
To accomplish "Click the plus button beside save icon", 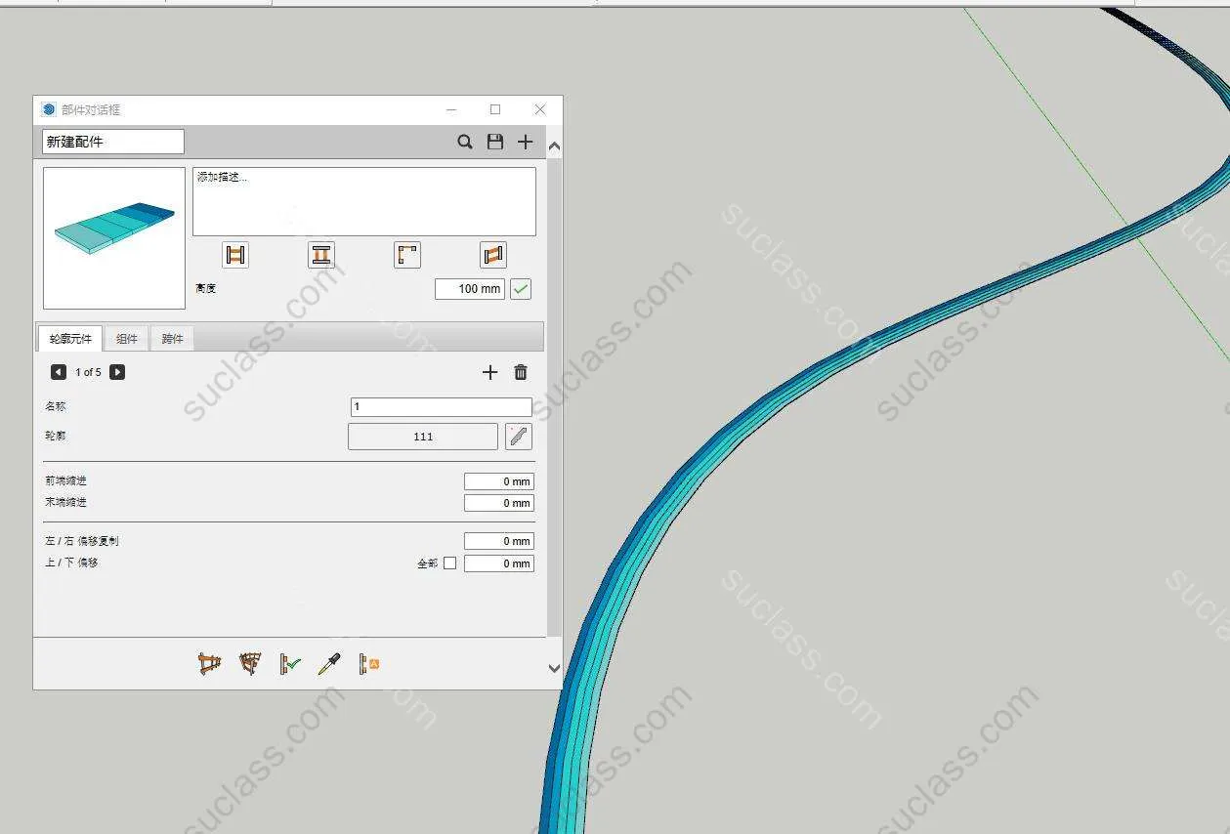I will click(x=526, y=143).
